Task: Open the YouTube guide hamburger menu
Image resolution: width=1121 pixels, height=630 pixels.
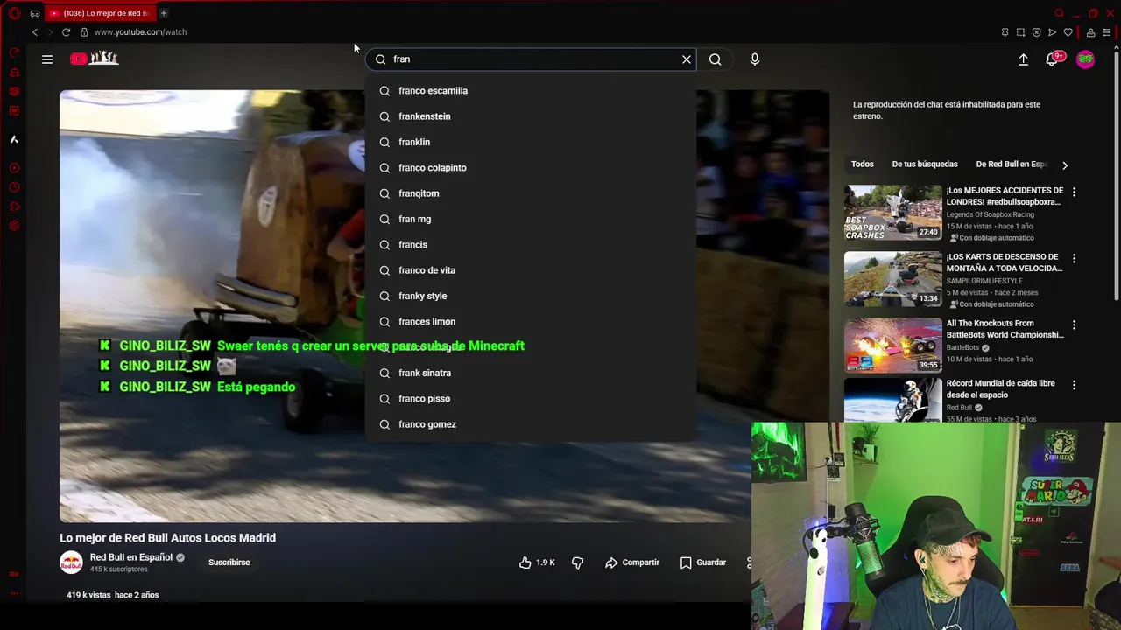Action: pos(47,59)
